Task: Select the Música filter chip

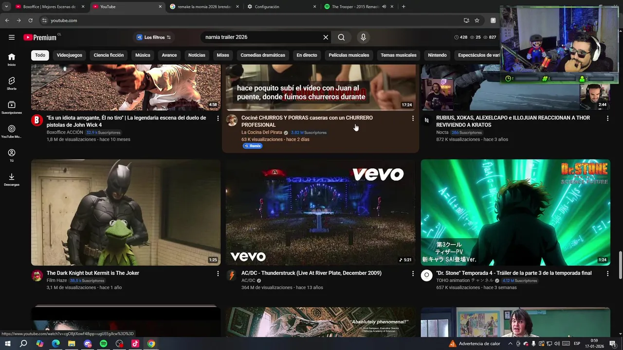Action: (143, 55)
